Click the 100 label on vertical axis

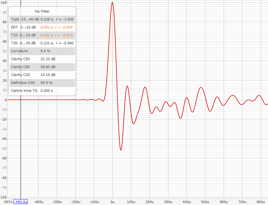point(4,2)
